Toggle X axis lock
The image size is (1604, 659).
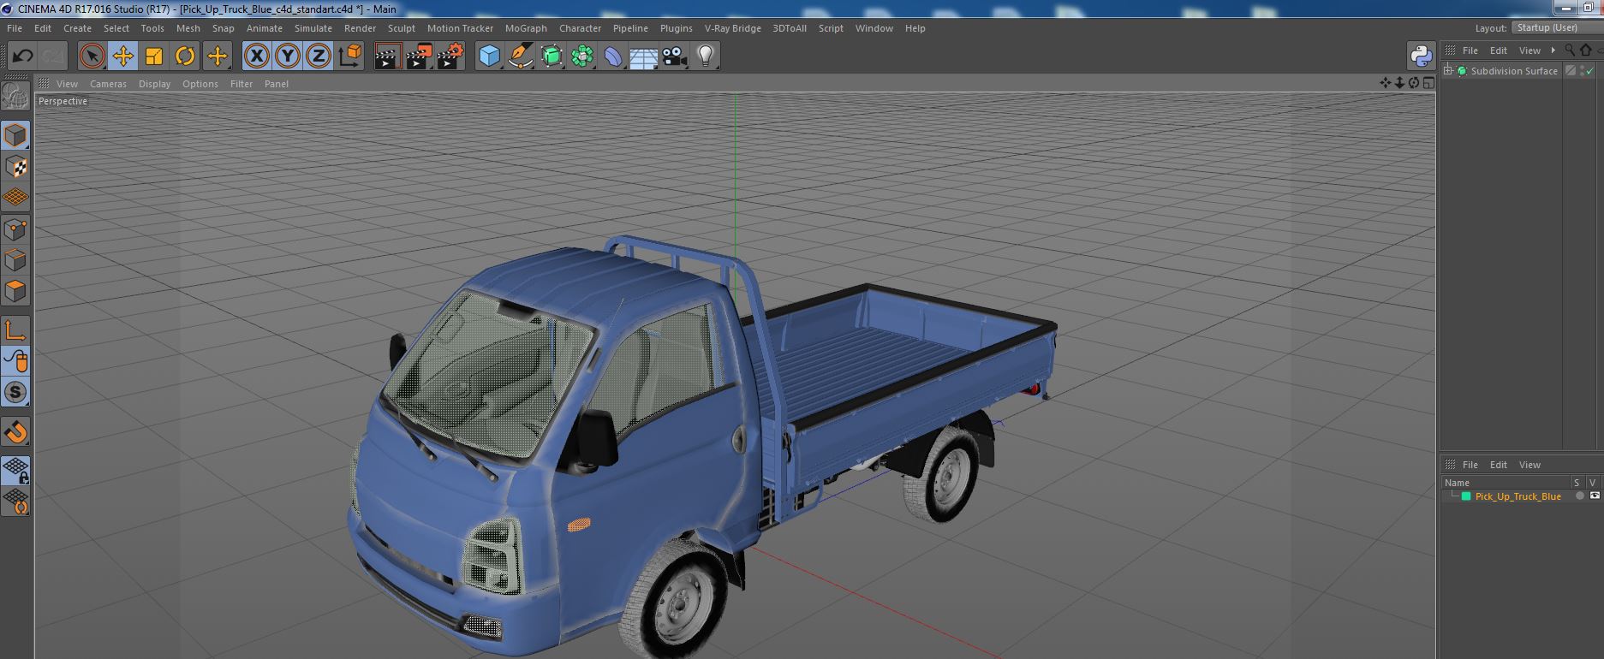(256, 56)
